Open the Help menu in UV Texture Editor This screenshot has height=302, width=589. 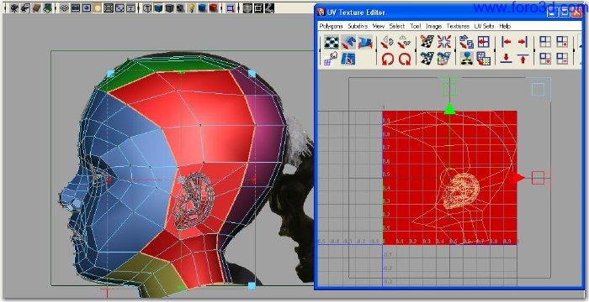tap(505, 26)
